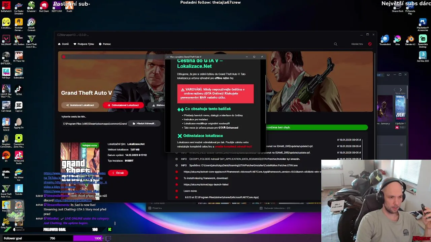Viewport: 431px width, 242px height.
Task: Open the Thunderbird desktop icon
Action: point(385,40)
